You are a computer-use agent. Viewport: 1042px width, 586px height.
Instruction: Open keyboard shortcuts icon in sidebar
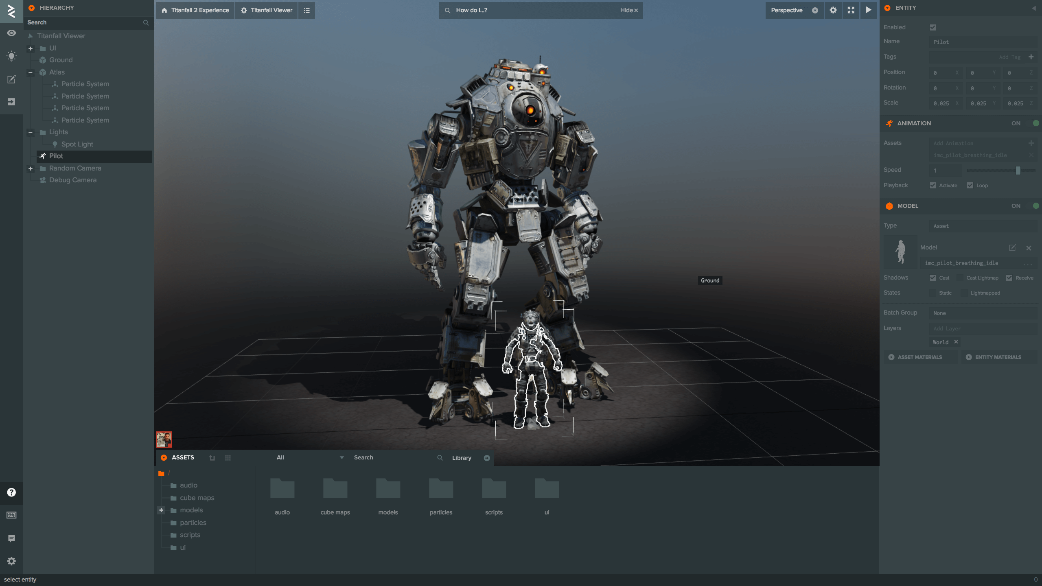click(11, 515)
